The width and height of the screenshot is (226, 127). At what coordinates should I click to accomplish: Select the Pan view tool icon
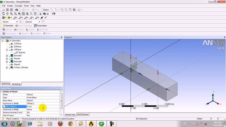pyautogui.click(x=7, y=14)
